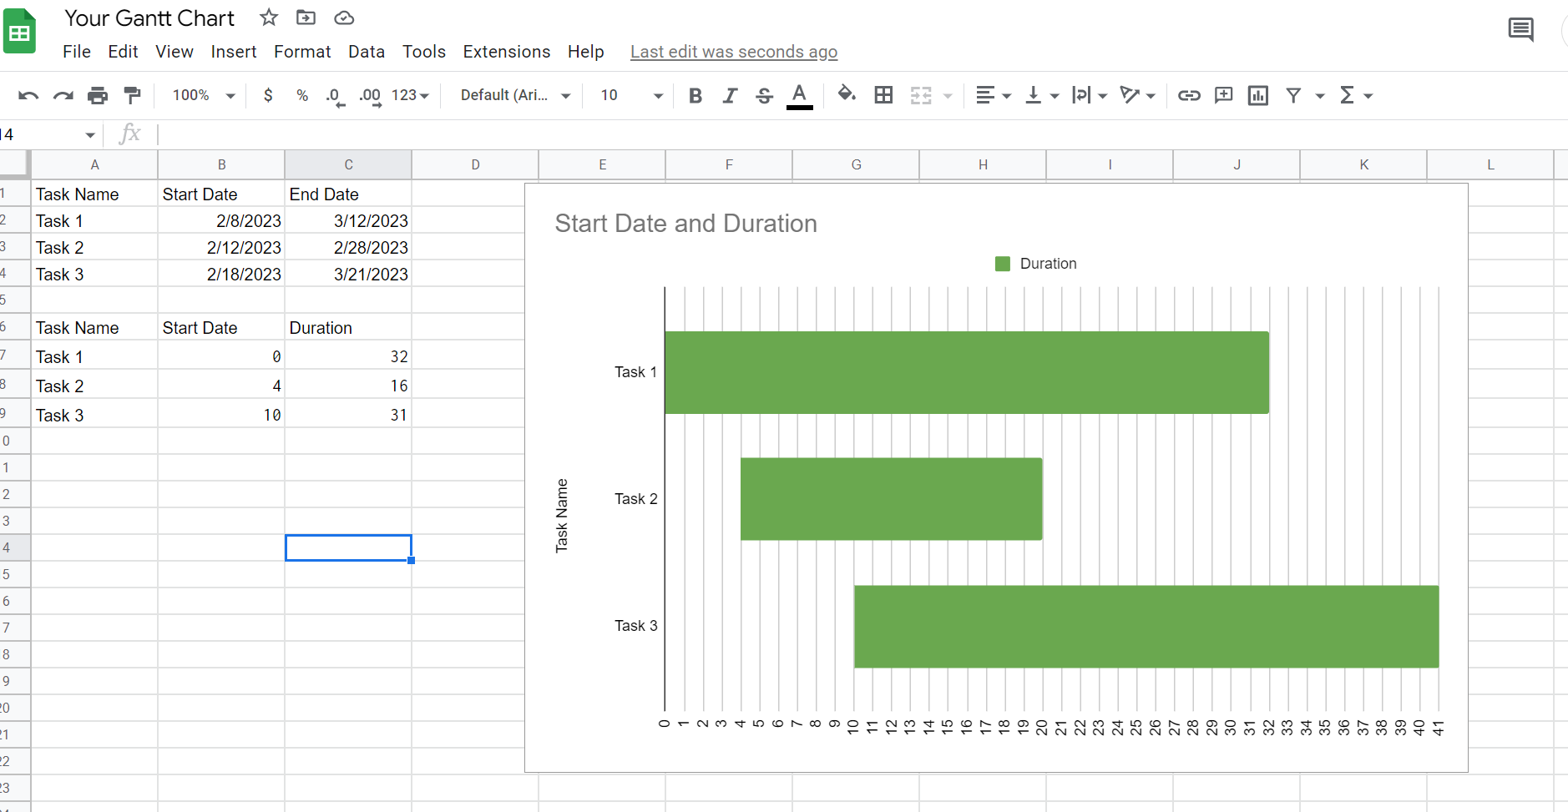Open the Edit menu
Viewport: 1568px width, 812px height.
(123, 52)
